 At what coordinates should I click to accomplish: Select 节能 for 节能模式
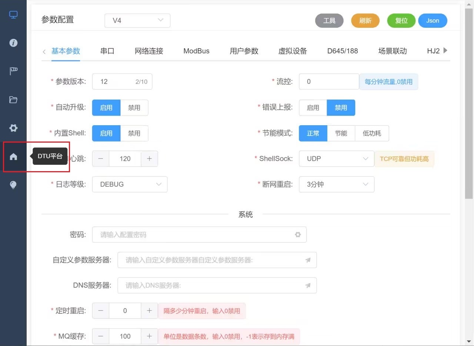341,133
